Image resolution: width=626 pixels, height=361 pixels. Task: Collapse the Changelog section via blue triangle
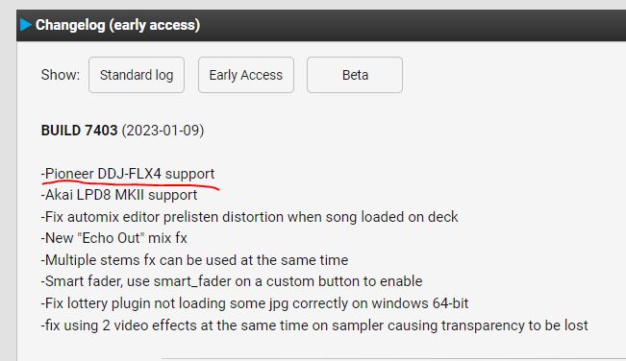26,25
